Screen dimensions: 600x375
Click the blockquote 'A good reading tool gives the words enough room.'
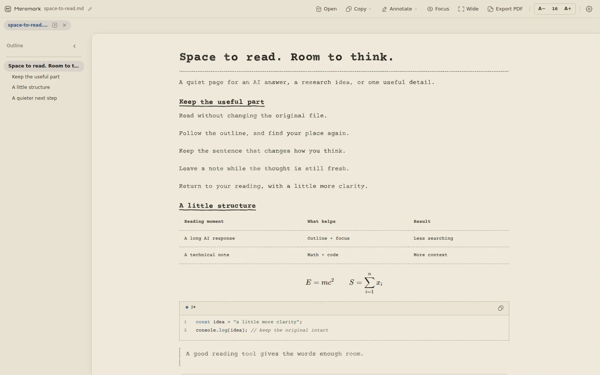274,354
